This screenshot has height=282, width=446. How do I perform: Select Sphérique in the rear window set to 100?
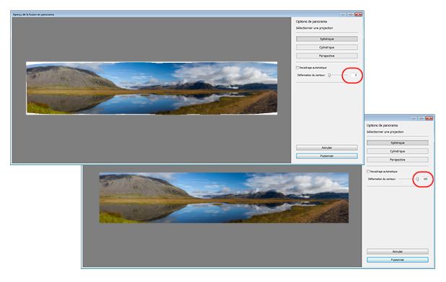coord(398,143)
